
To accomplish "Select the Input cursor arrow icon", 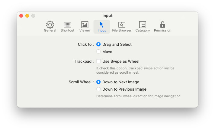I will (101, 25).
